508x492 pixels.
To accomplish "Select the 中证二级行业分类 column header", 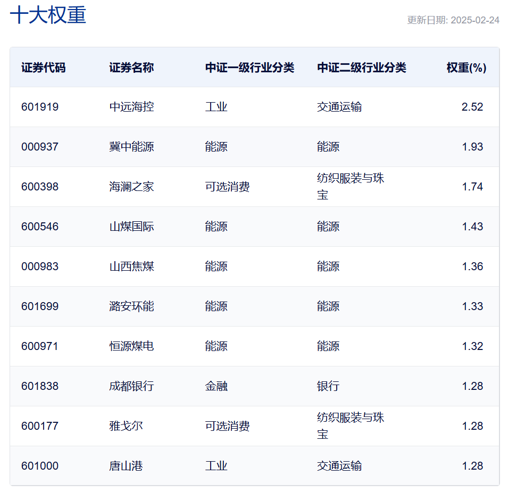I will pyautogui.click(x=362, y=68).
